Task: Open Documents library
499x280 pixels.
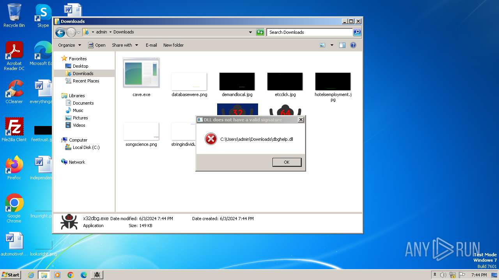Action: pos(83,103)
